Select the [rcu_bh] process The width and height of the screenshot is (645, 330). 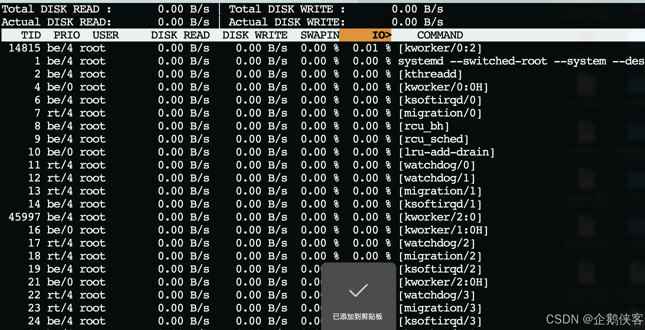(x=424, y=126)
